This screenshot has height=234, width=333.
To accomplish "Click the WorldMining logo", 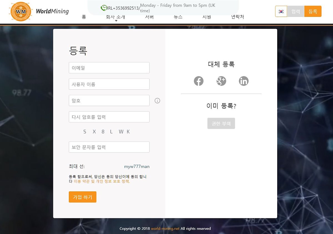I will point(38,12).
